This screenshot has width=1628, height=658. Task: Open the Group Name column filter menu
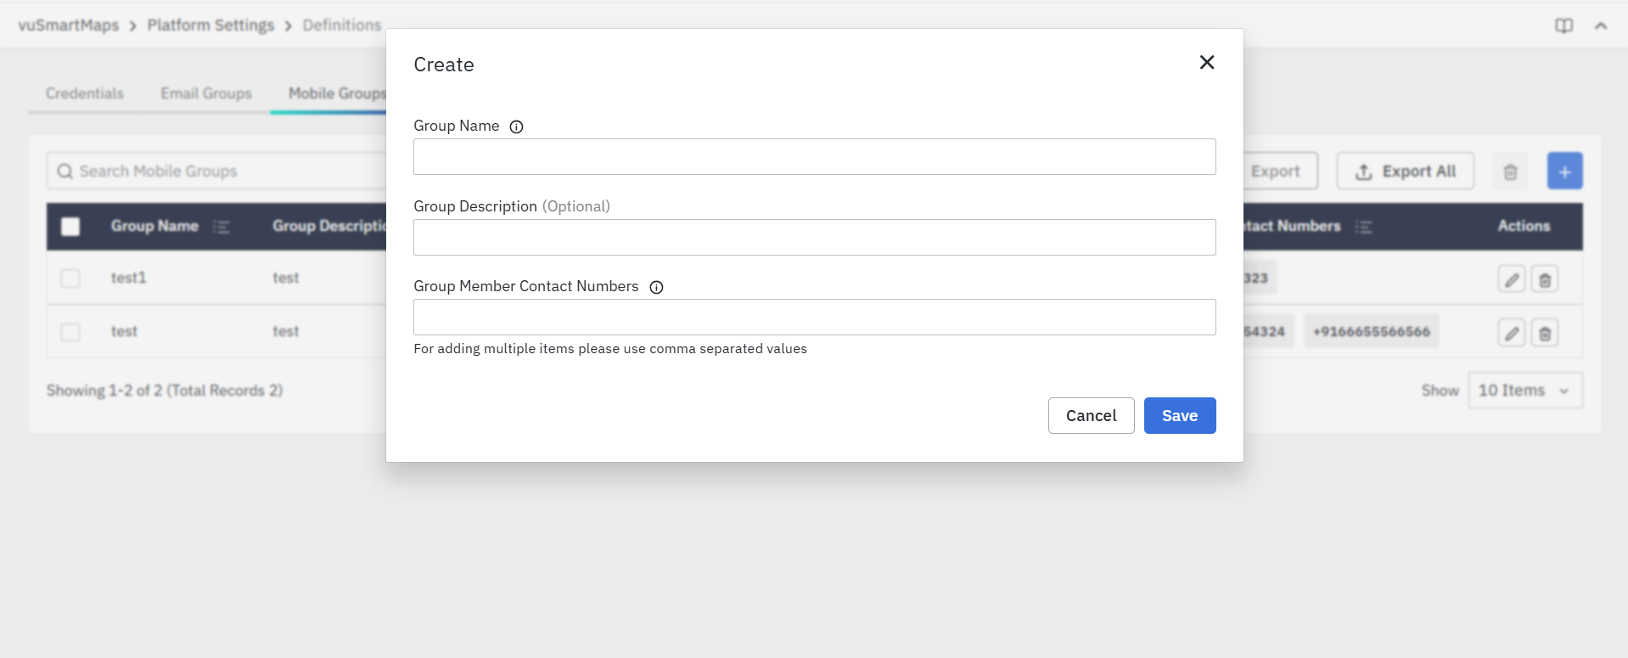pos(222,227)
